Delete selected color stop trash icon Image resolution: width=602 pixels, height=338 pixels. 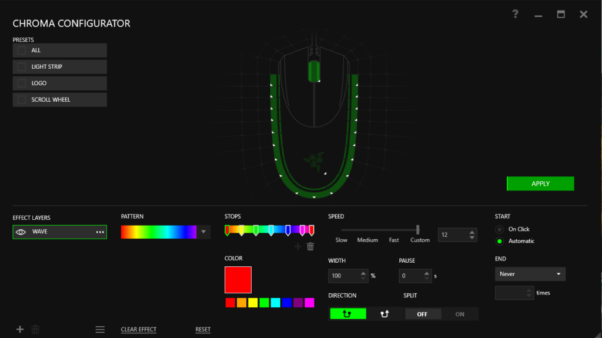click(x=310, y=246)
